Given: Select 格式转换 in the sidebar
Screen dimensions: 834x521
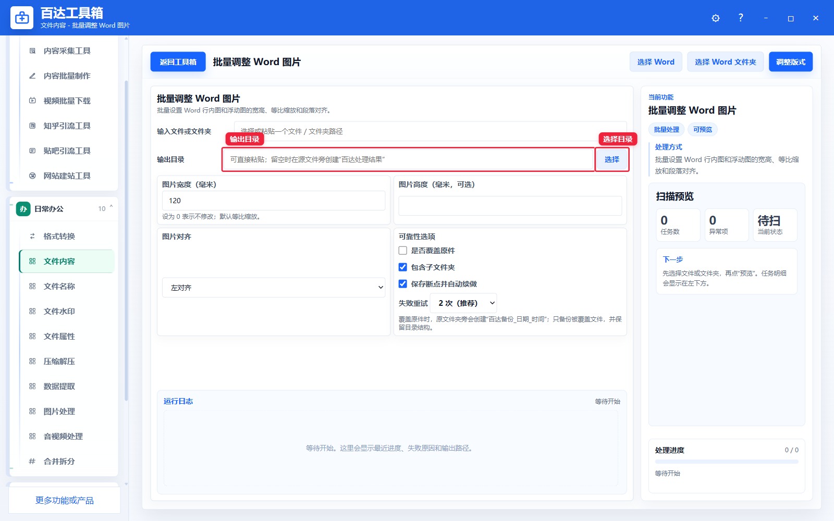Looking at the screenshot, I should click(x=67, y=236).
